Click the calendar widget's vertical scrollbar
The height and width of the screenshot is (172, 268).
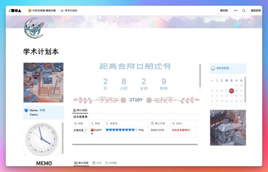[245, 90]
